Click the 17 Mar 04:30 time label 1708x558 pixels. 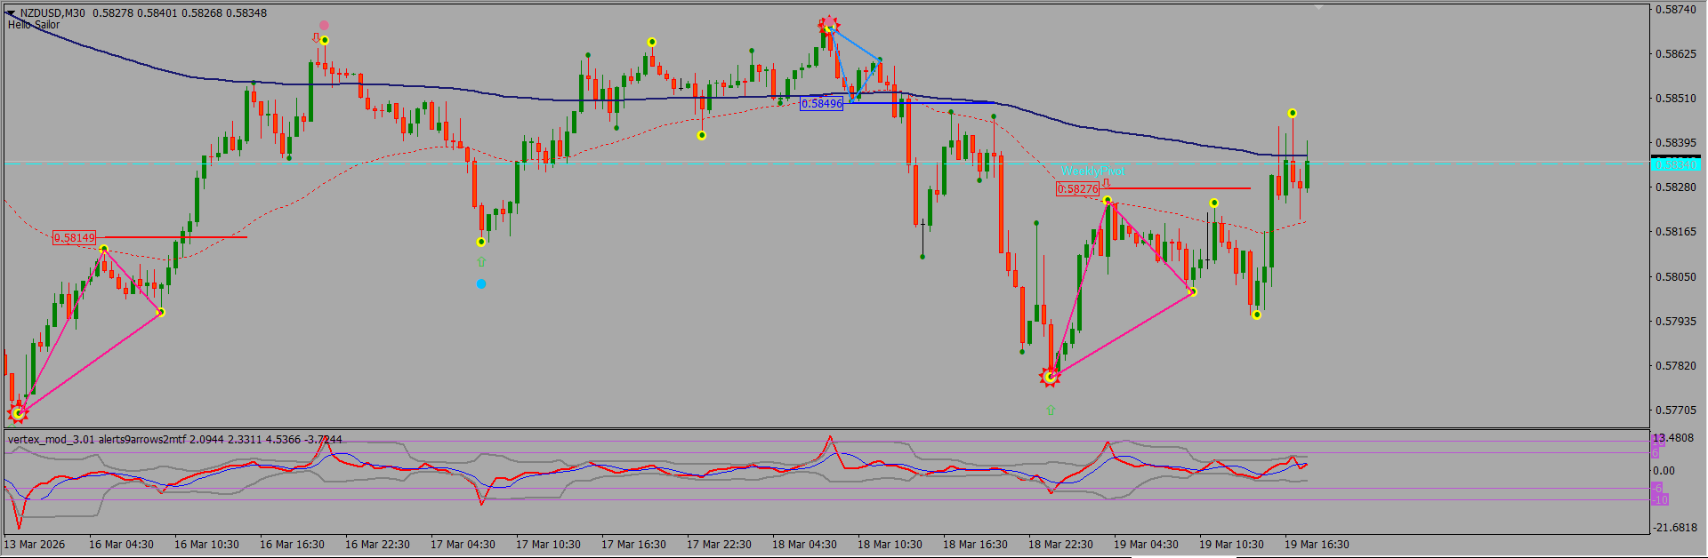click(x=463, y=545)
